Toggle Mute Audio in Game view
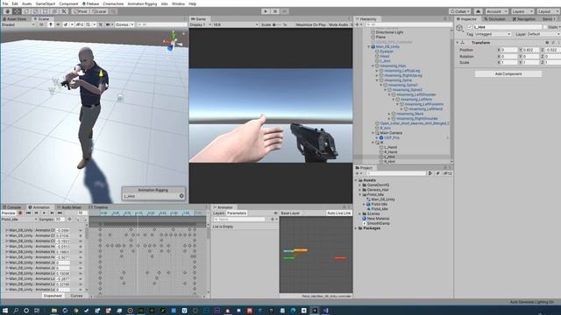This screenshot has width=561, height=315. [x=338, y=24]
